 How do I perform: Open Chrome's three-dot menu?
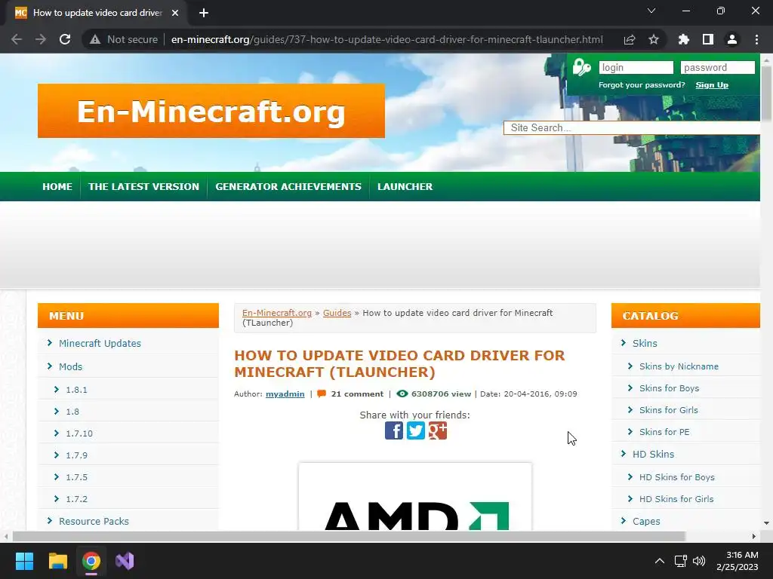pos(756,39)
